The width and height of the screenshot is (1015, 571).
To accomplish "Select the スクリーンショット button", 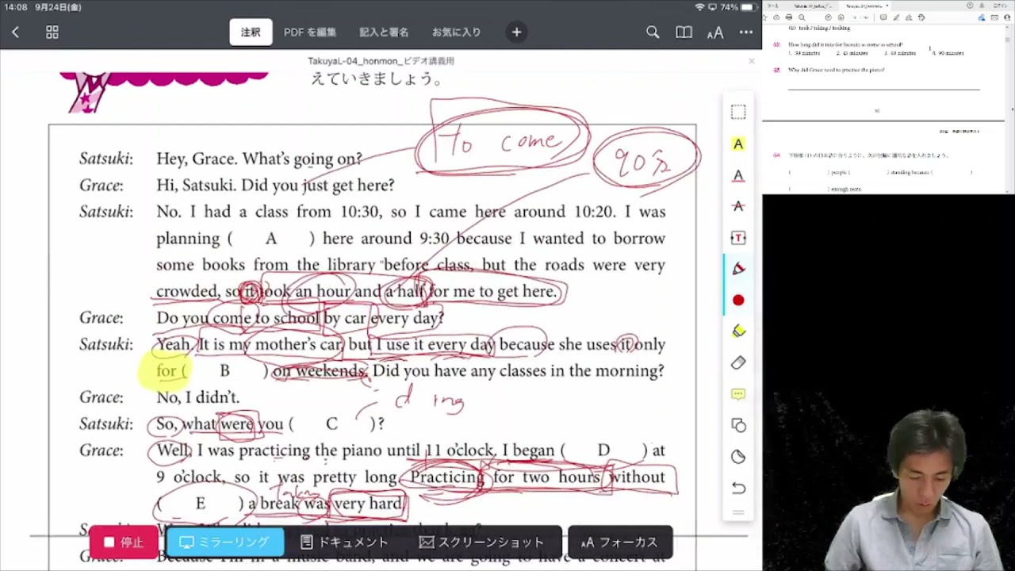I will tap(482, 542).
